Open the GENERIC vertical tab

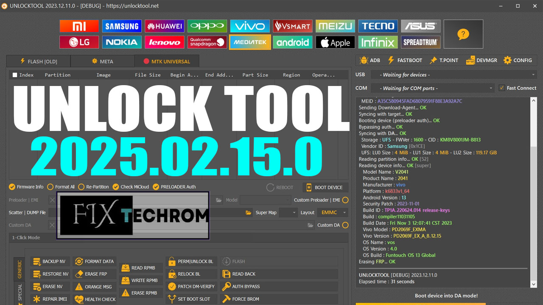19,269
